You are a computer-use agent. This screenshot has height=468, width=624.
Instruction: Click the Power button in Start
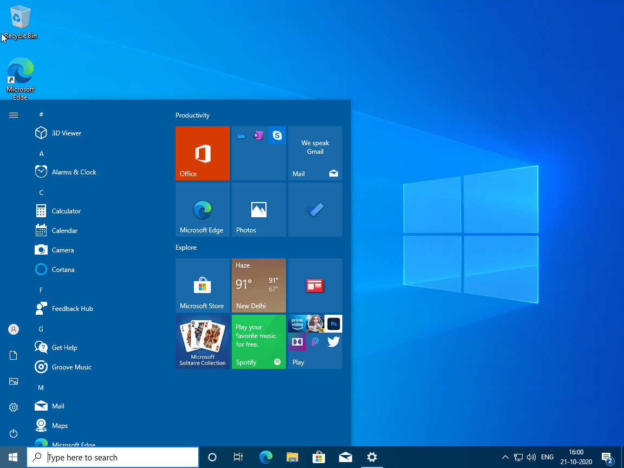tap(14, 433)
